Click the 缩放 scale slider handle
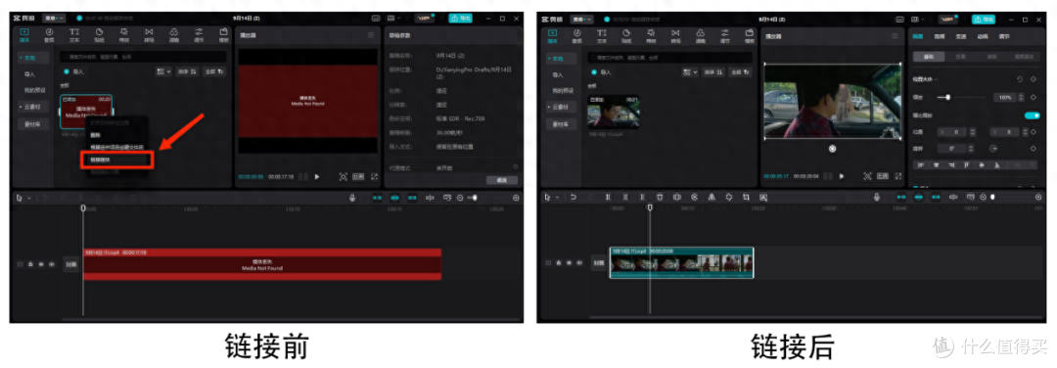Viewport: 1057px width, 368px height. click(x=947, y=98)
